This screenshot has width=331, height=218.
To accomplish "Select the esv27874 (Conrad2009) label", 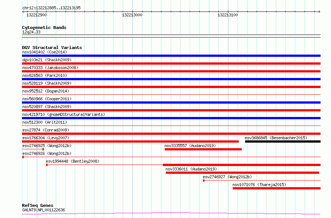I will [x=46, y=130].
